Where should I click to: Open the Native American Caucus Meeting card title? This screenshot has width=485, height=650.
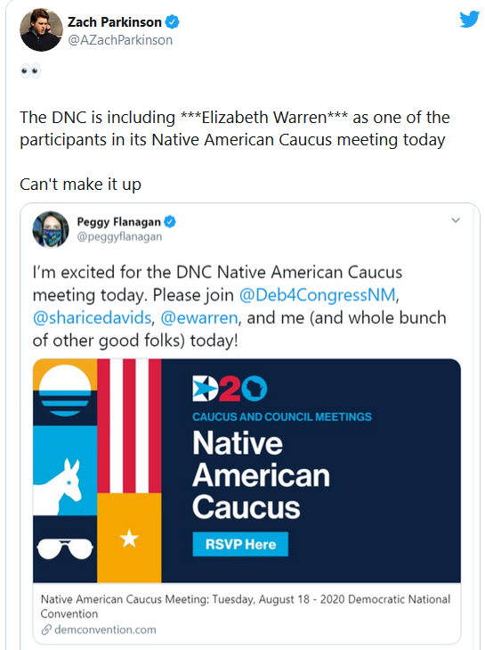click(x=246, y=606)
